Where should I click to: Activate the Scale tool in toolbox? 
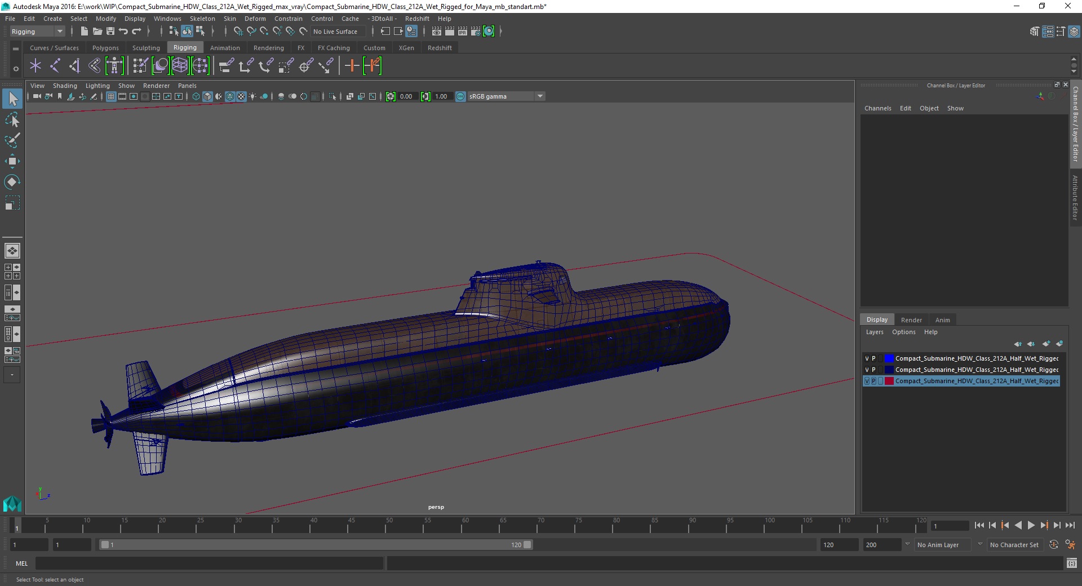click(12, 203)
